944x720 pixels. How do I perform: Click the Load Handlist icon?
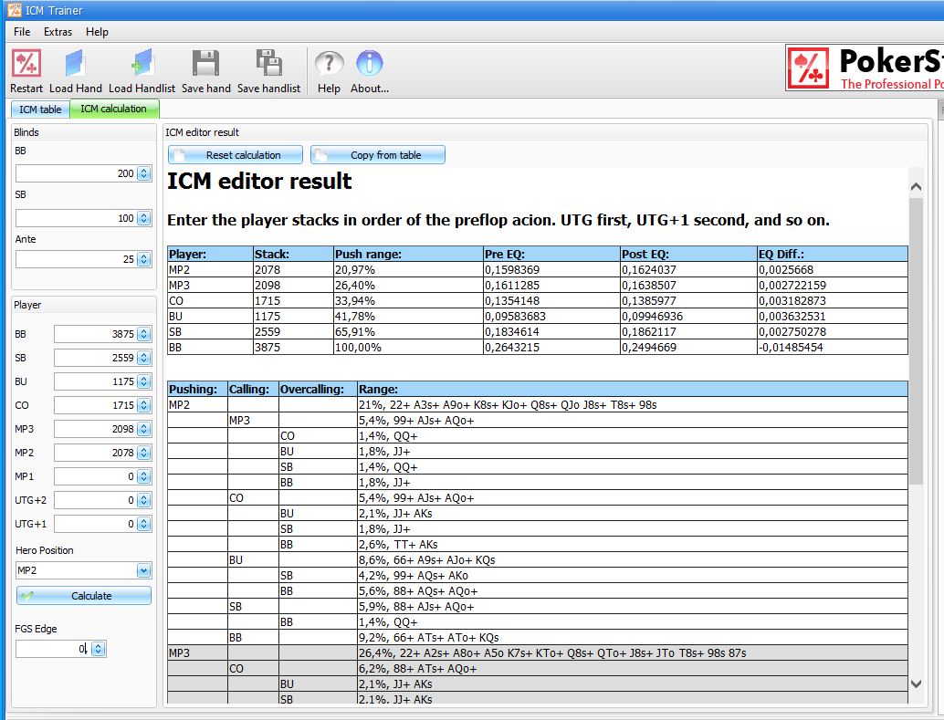click(x=142, y=63)
